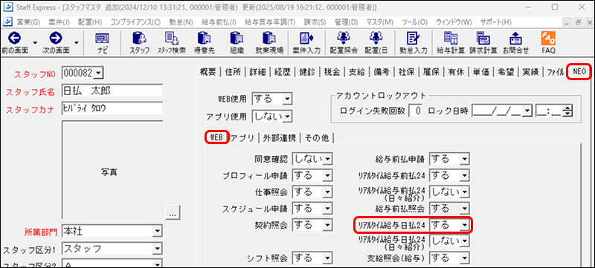Open the 営業(G) menu
The image size is (595, 268).
point(28,22)
